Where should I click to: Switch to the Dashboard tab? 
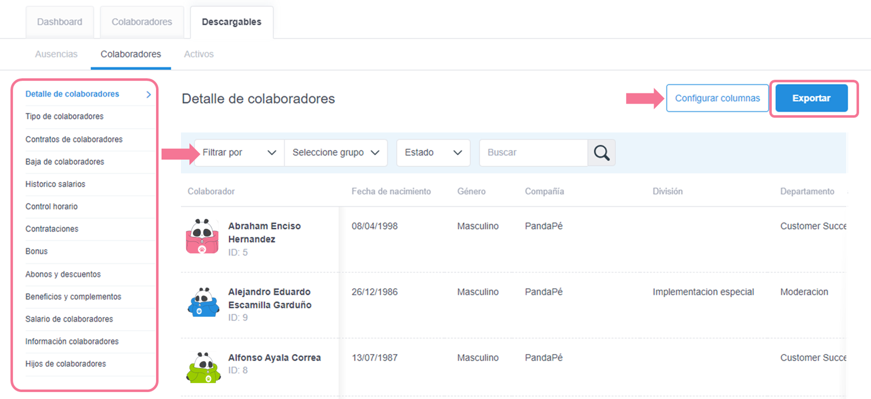click(60, 22)
